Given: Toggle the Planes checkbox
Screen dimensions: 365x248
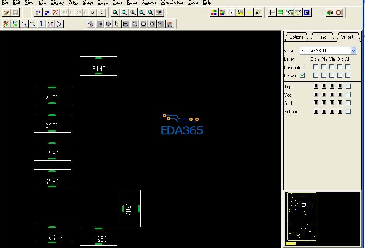Looking at the screenshot, I should tap(302, 76).
